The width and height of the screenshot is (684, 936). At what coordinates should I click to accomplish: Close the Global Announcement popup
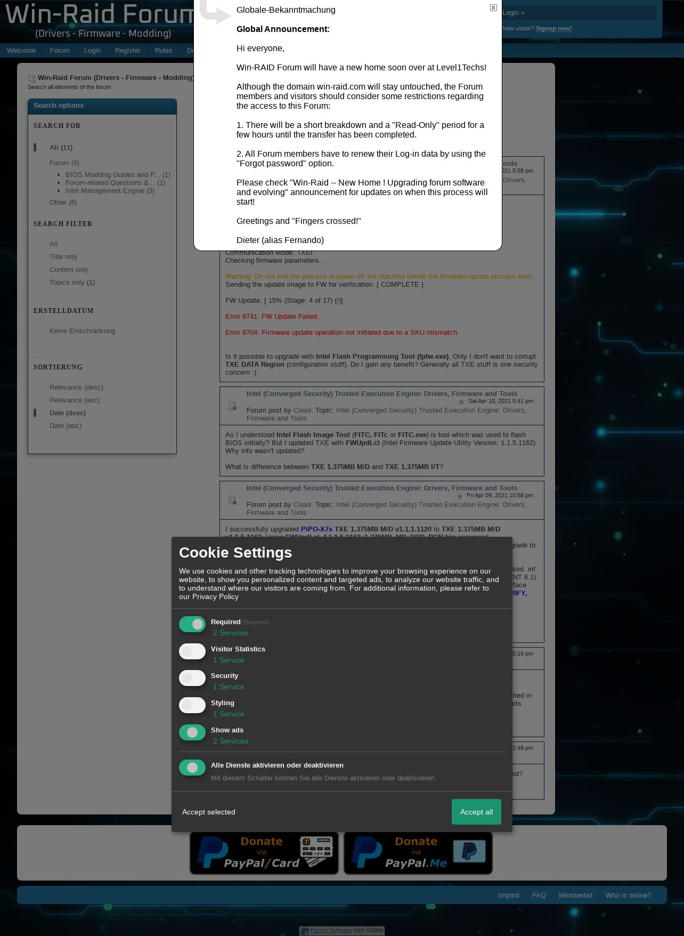pos(493,7)
